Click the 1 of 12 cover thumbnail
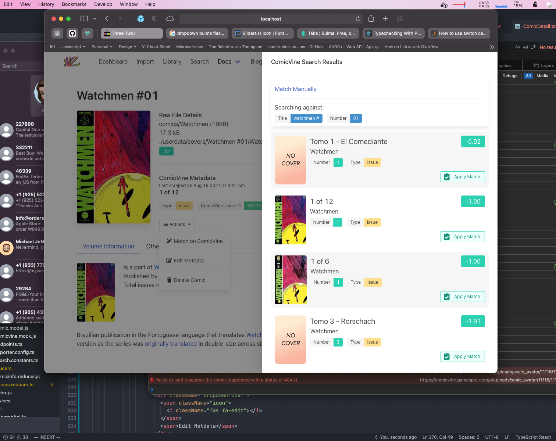The width and height of the screenshot is (556, 441). [291, 220]
